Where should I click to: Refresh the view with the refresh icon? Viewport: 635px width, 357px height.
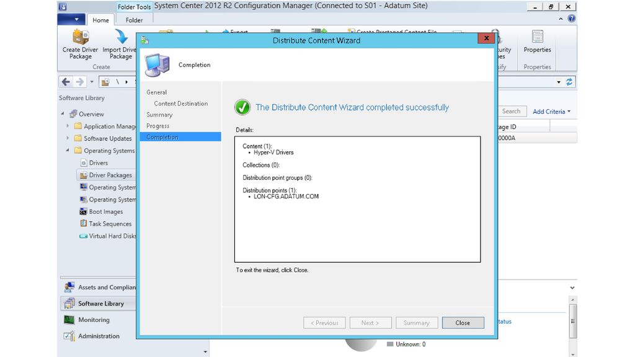pyautogui.click(x=569, y=82)
